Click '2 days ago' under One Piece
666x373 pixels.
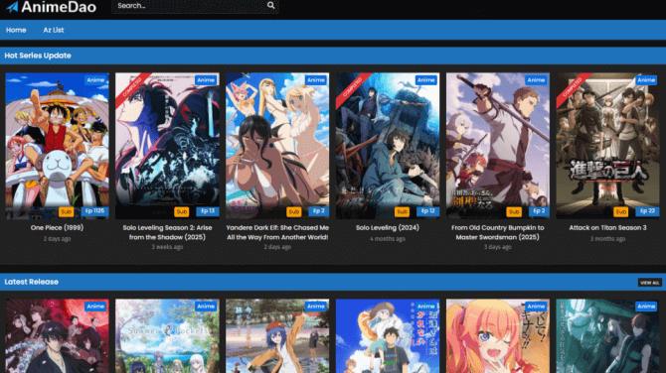point(57,239)
